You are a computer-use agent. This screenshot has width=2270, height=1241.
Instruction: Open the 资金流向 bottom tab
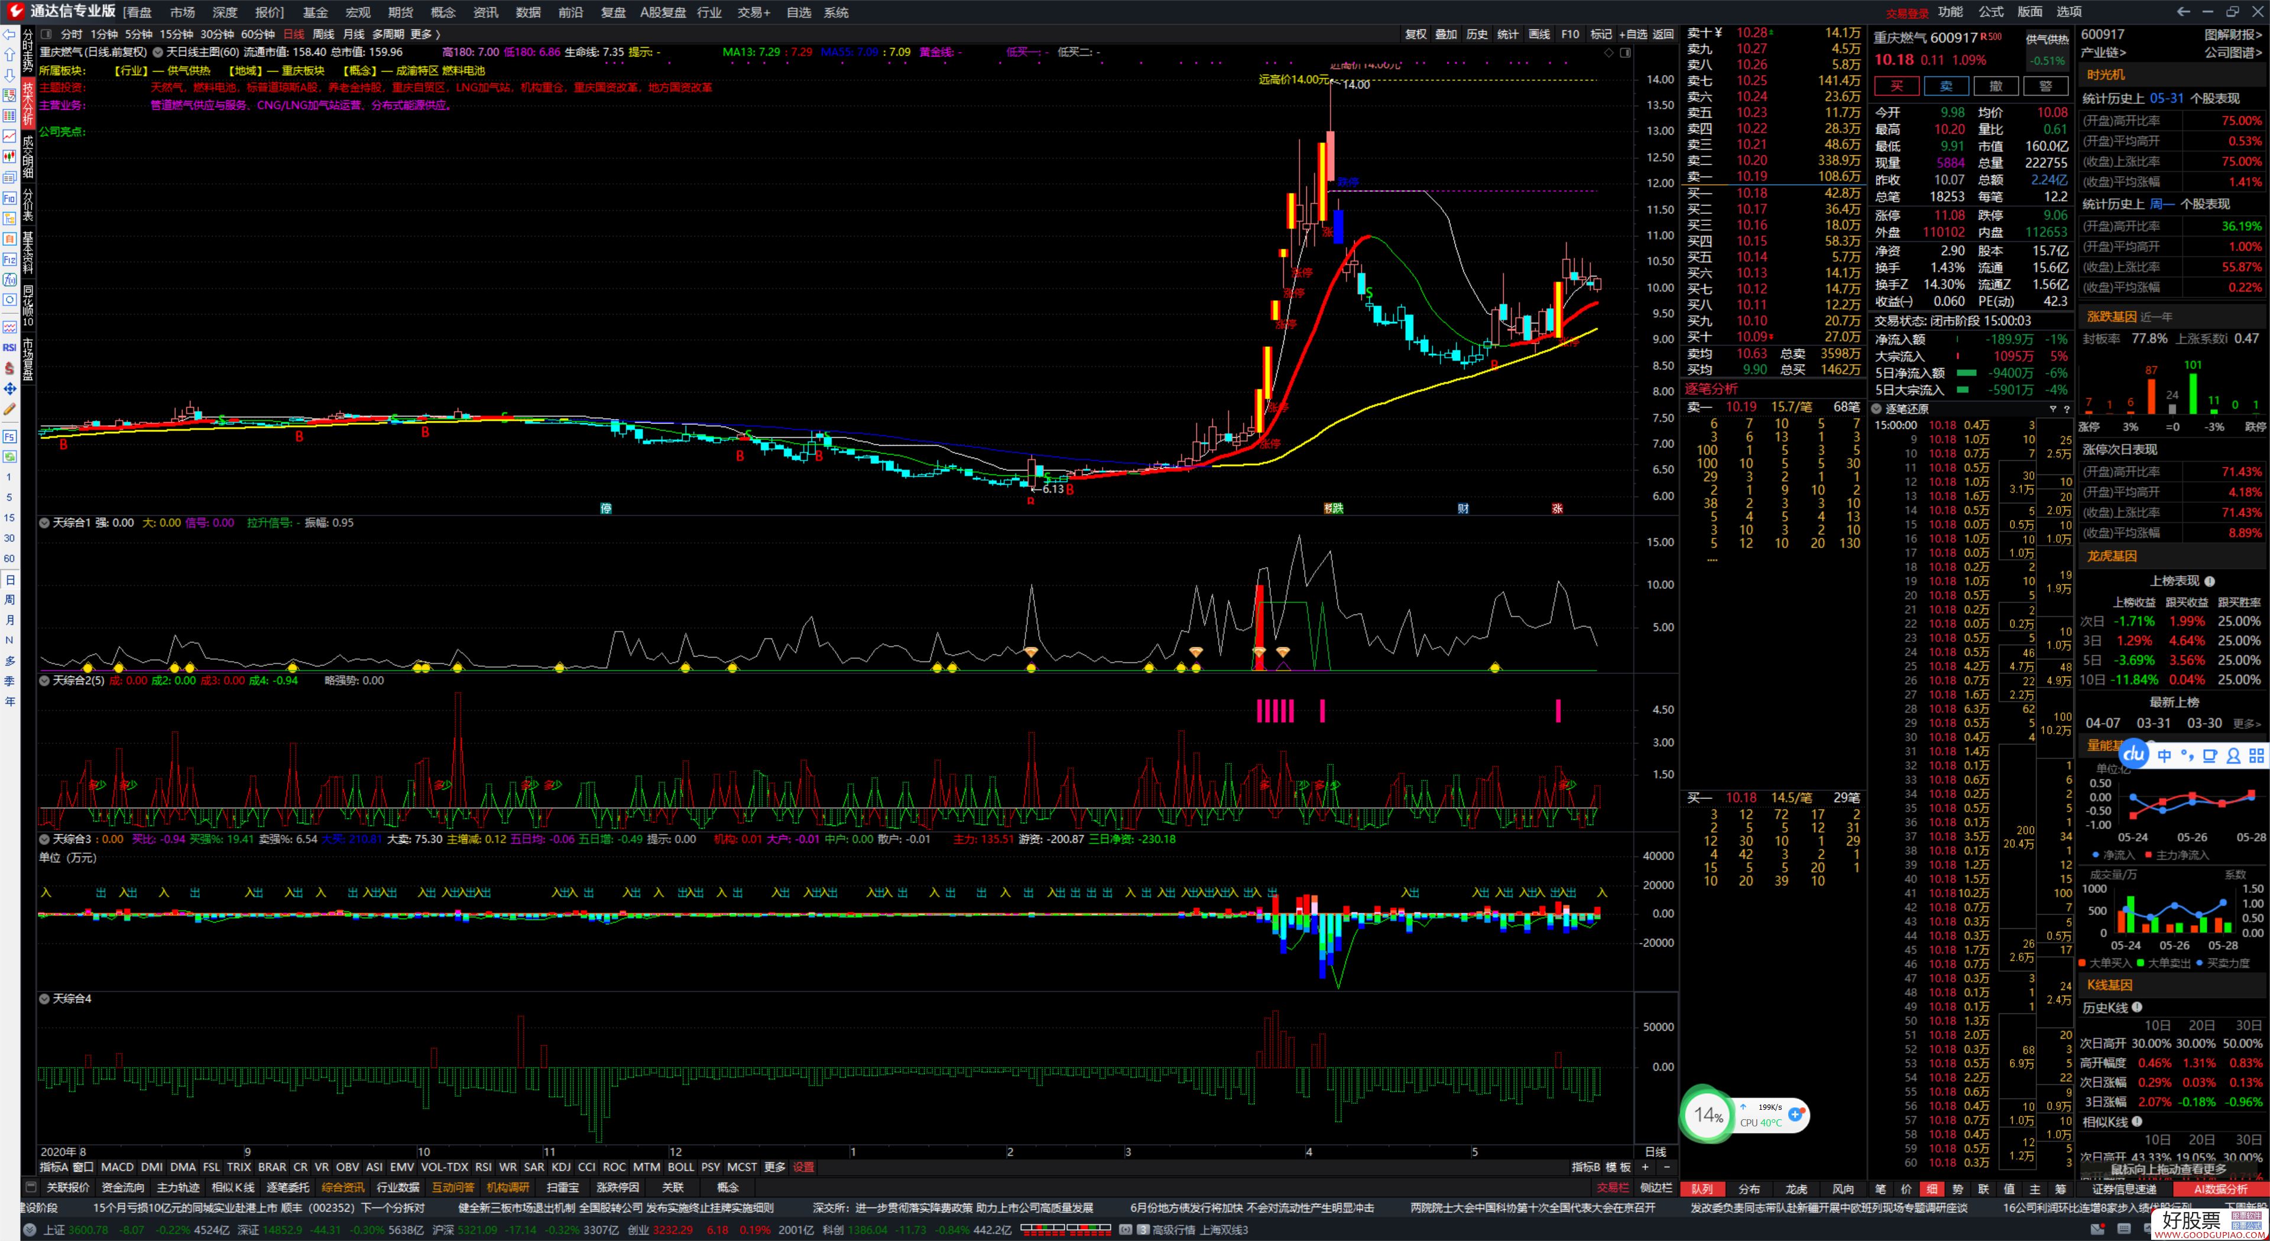(x=124, y=1187)
